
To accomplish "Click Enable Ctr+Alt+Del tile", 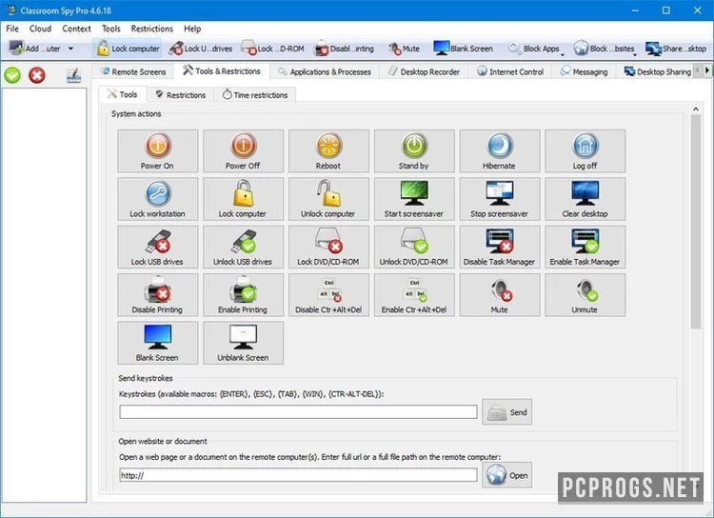I will tap(414, 295).
